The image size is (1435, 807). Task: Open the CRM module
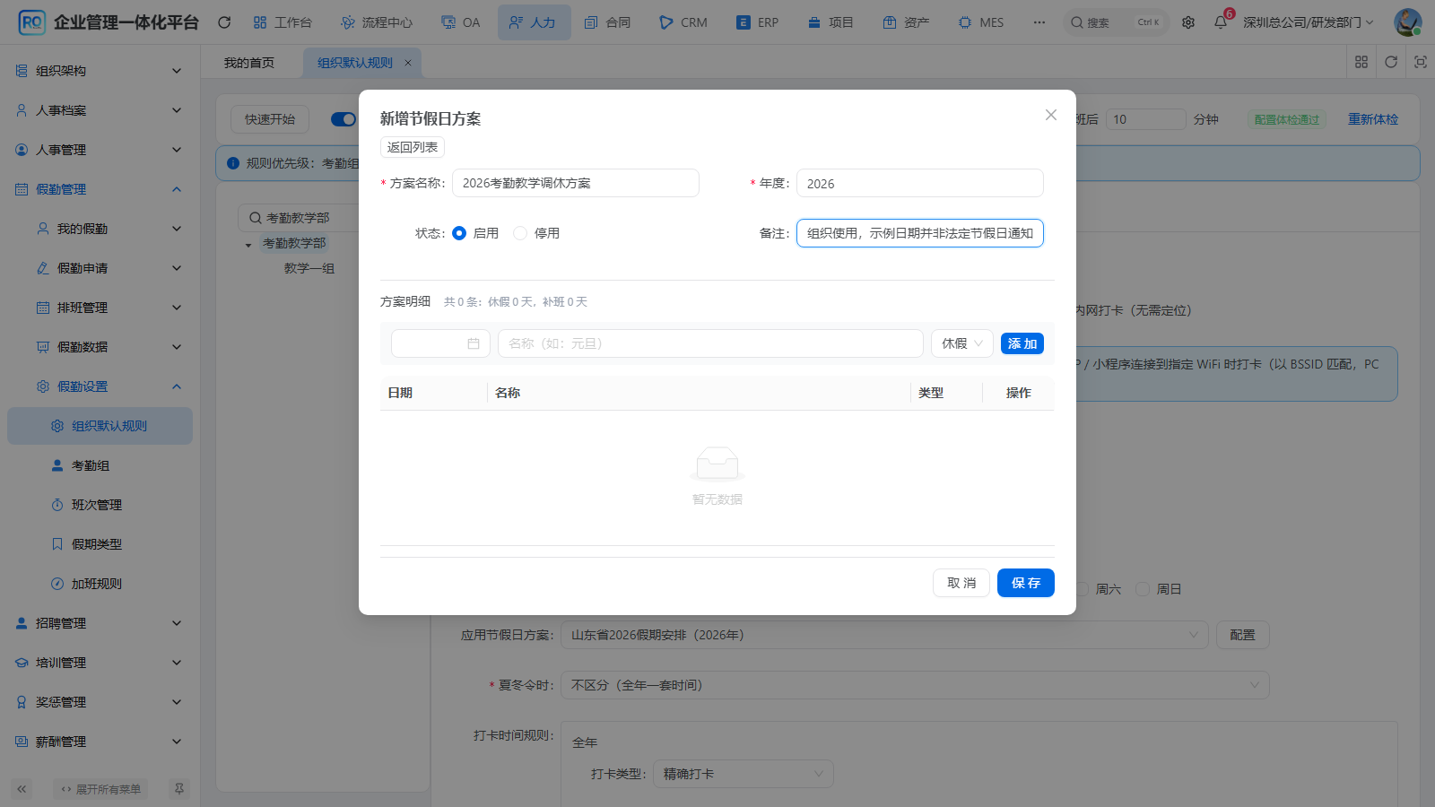pyautogui.click(x=683, y=22)
